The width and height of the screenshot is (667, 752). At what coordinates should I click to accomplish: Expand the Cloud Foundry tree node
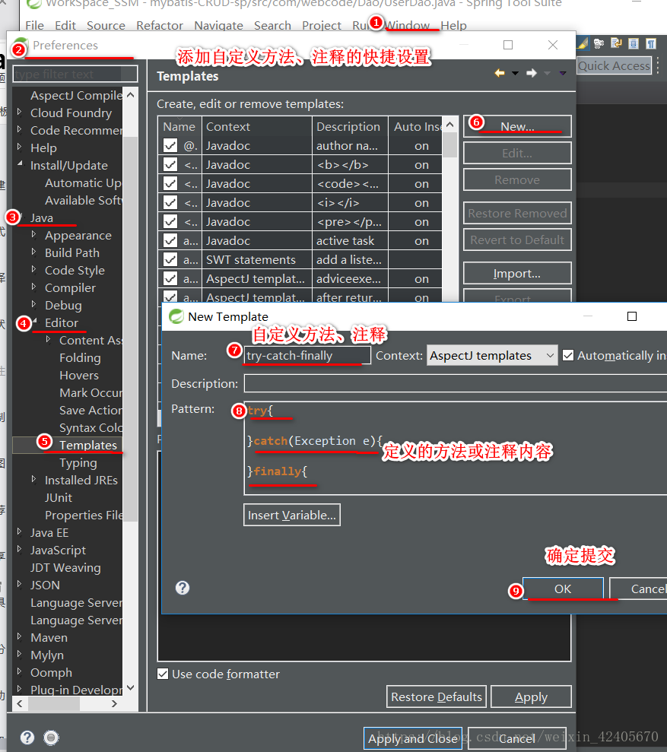coord(20,112)
